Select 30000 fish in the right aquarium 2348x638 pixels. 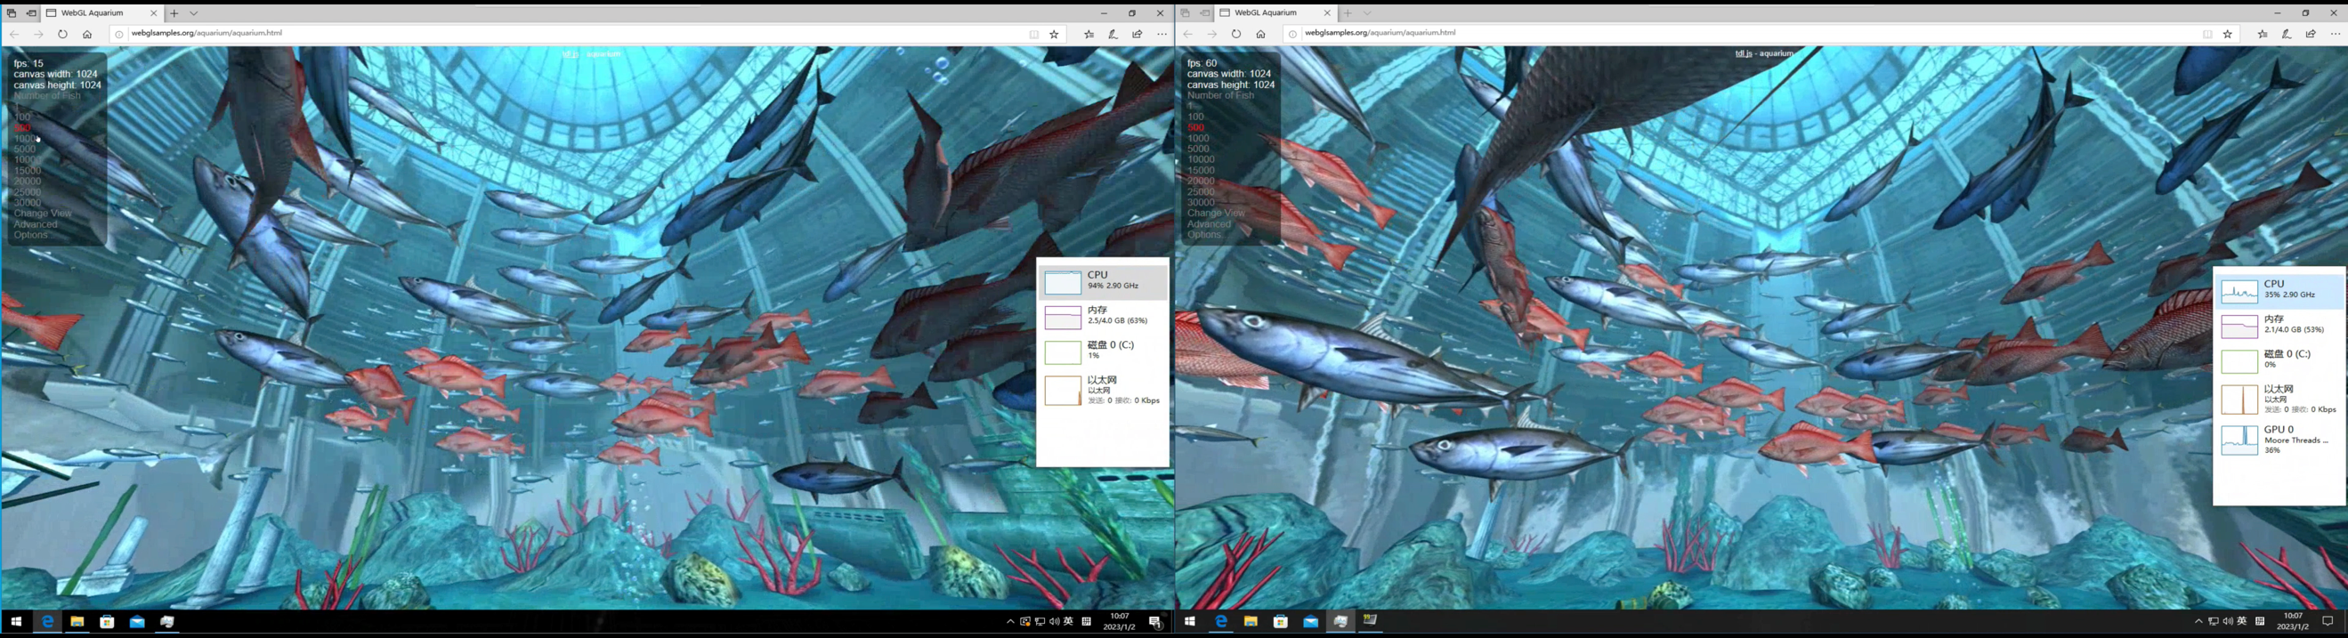[1201, 202]
